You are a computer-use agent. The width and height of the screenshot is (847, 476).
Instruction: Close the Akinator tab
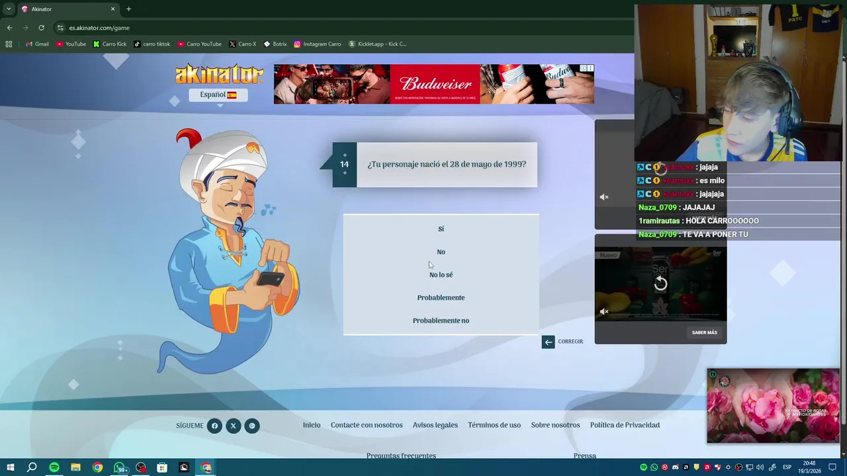click(x=112, y=9)
